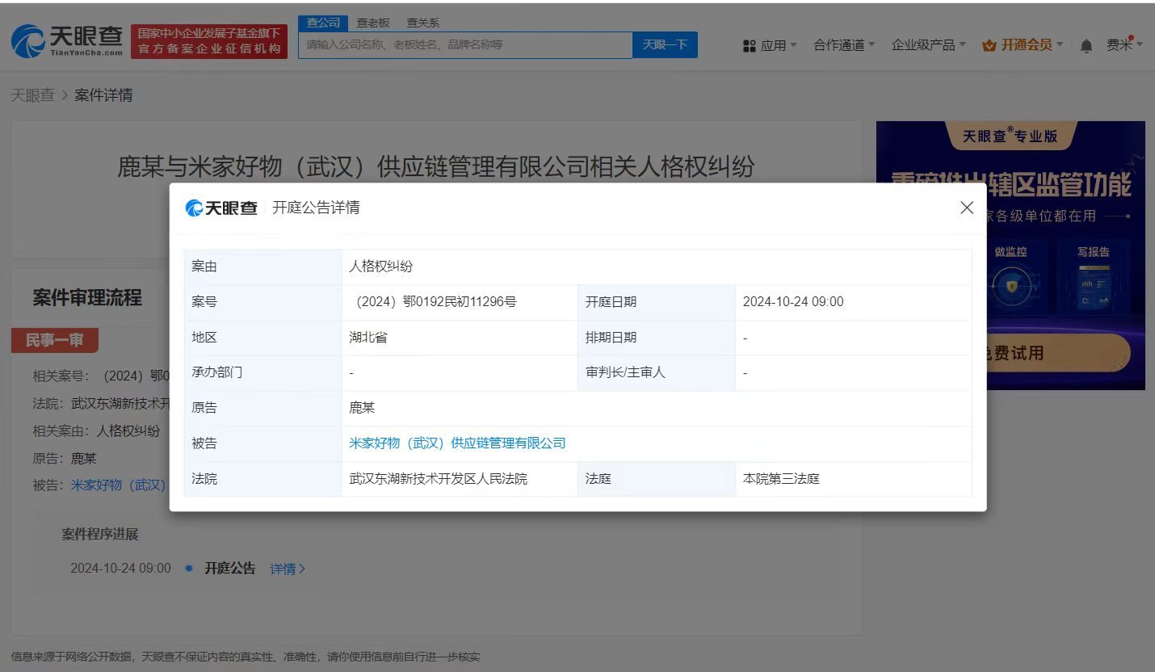Image resolution: width=1155 pixels, height=672 pixels.
Task: Open the 企业级产品 dropdown
Action: click(923, 45)
